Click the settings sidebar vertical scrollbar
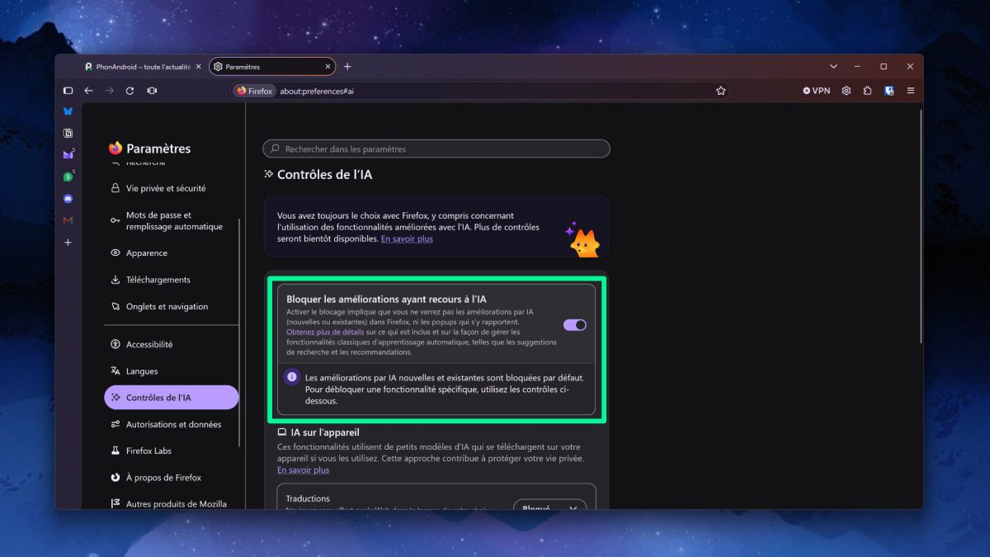This screenshot has width=990, height=557. pyautogui.click(x=239, y=333)
